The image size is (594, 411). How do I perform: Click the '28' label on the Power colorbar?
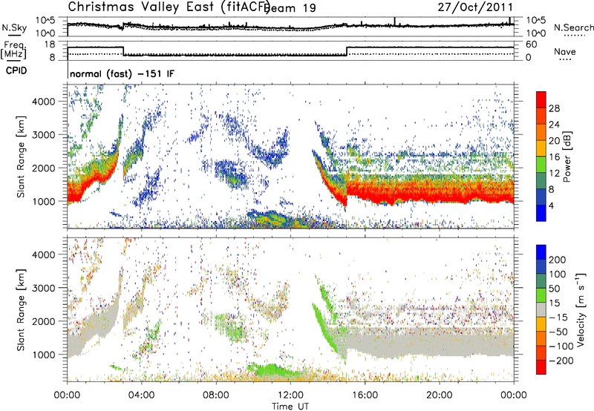pos(554,108)
